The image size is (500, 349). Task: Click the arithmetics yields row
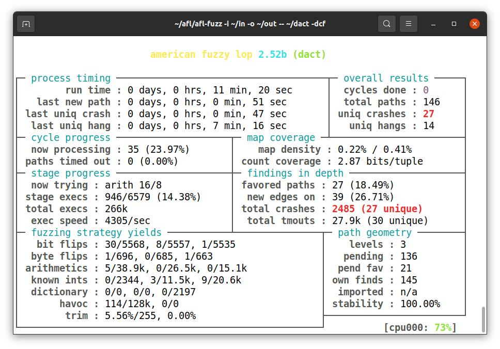point(136,268)
